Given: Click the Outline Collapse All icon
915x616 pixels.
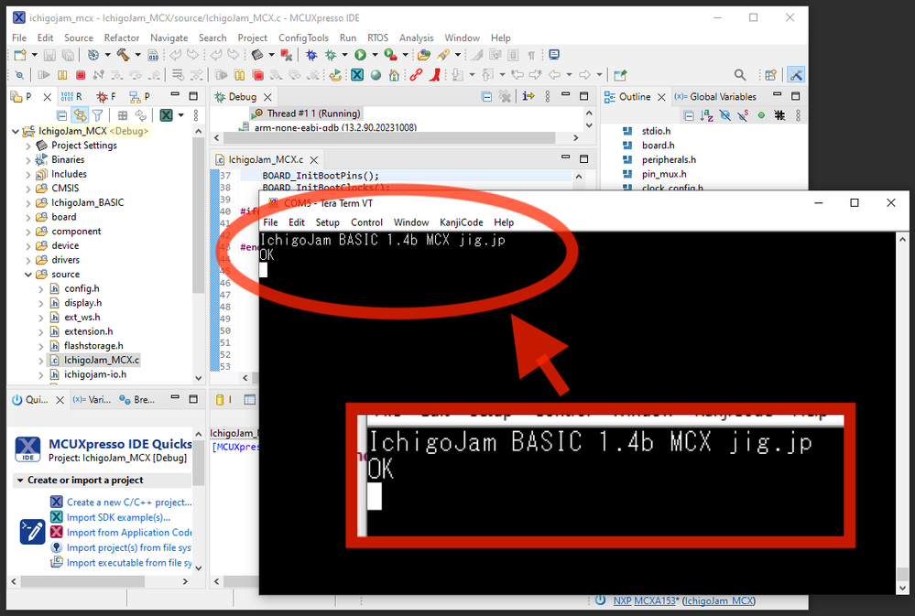Looking at the screenshot, I should 689,115.
